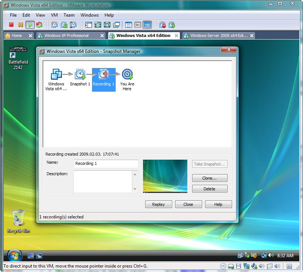Close the Windows XP Professional tab
The width and height of the screenshot is (303, 272).
[102, 36]
